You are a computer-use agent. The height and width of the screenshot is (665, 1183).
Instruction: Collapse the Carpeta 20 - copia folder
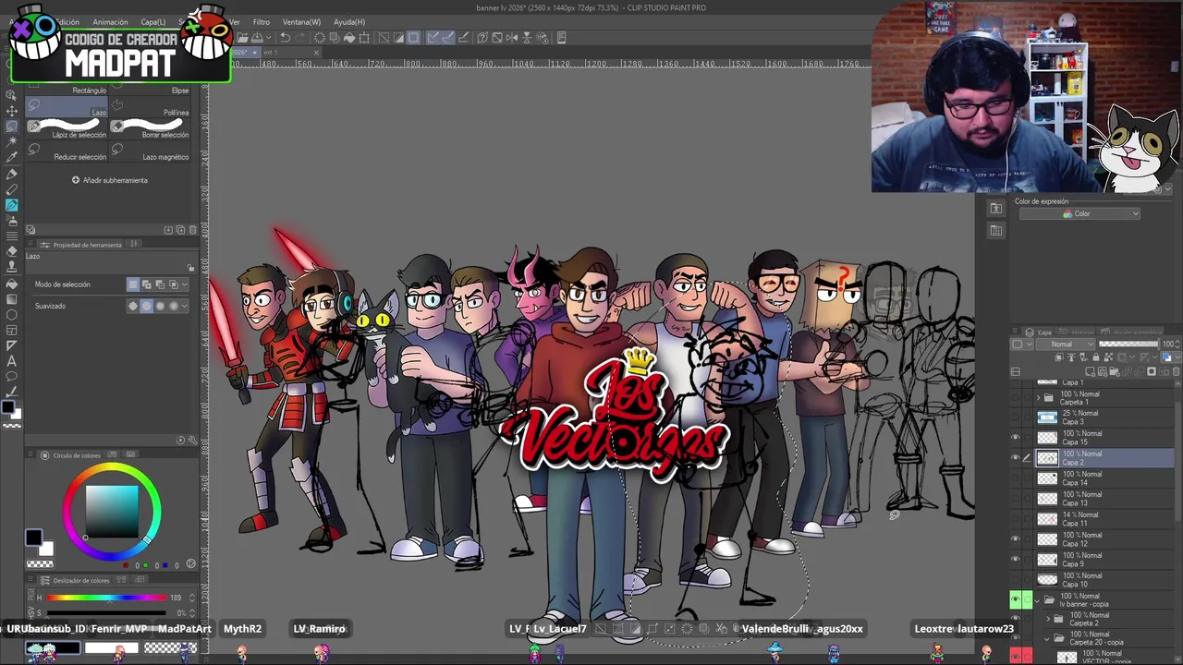pyautogui.click(x=1049, y=638)
